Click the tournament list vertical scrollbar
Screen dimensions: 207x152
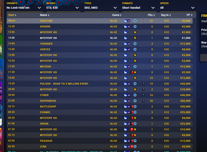click(195, 34)
